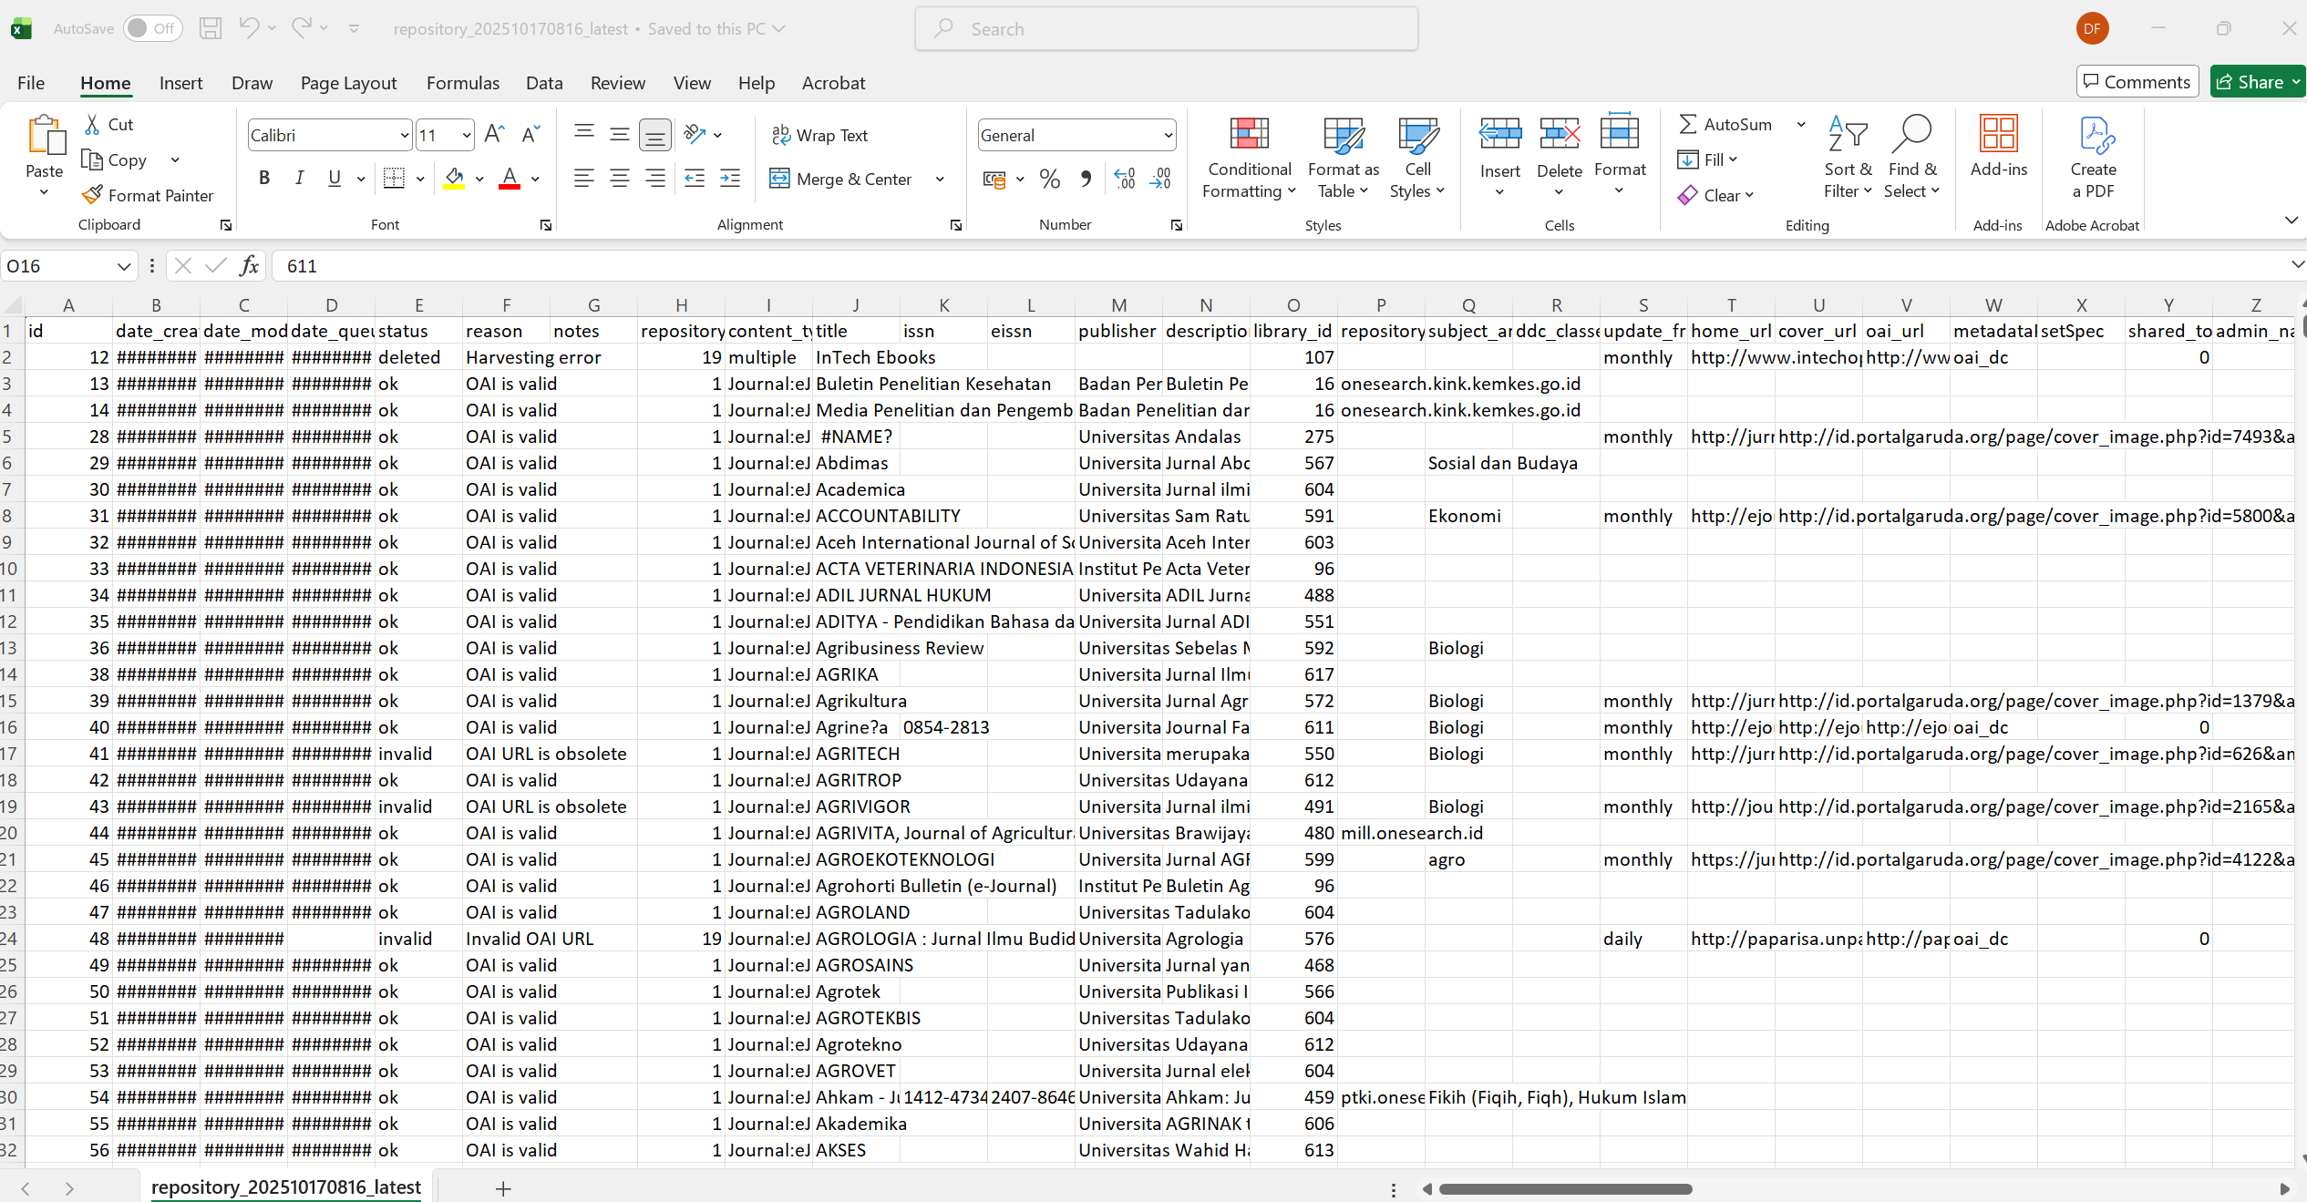Open the font size dropdown
Image resolution: width=2307 pixels, height=1202 pixels.
467,136
